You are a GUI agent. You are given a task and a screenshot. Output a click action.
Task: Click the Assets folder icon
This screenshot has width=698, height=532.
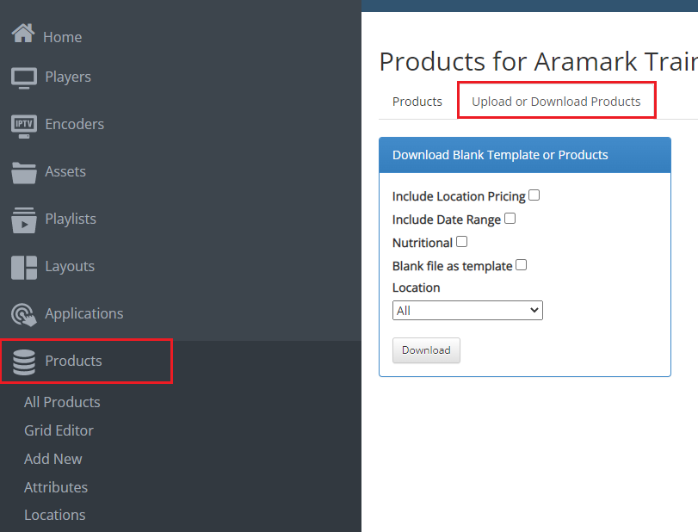pos(24,172)
